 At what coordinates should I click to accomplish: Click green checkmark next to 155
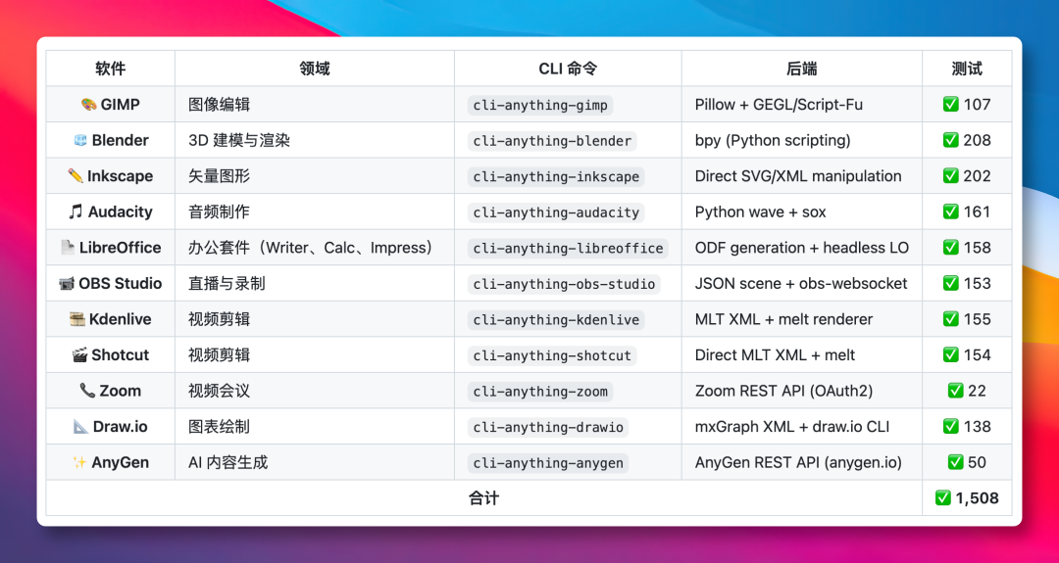pos(951,319)
